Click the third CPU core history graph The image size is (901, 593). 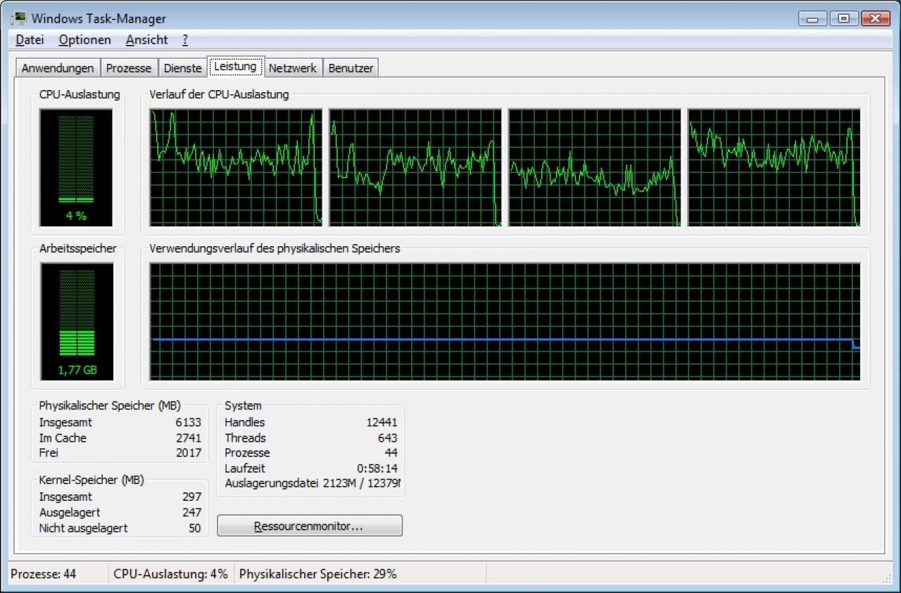[595, 167]
